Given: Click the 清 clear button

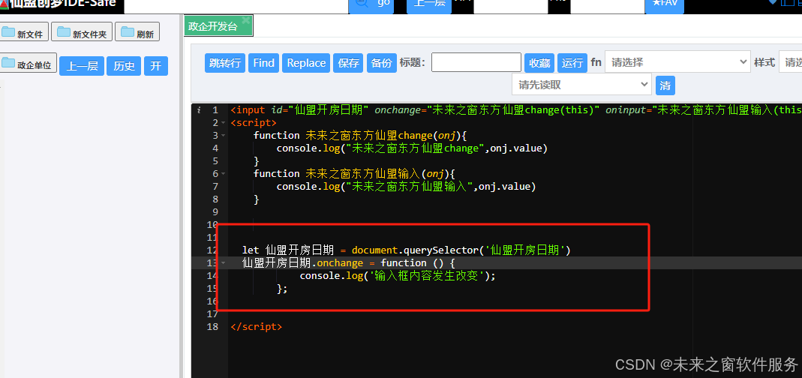Looking at the screenshot, I should (x=665, y=85).
